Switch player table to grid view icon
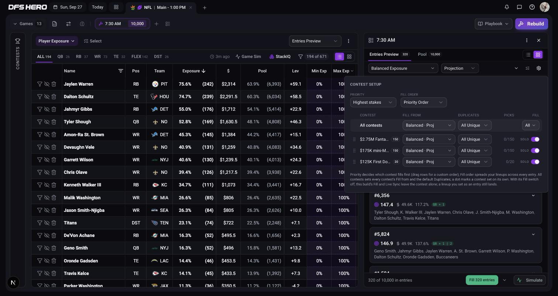The image size is (558, 296). (349, 56)
